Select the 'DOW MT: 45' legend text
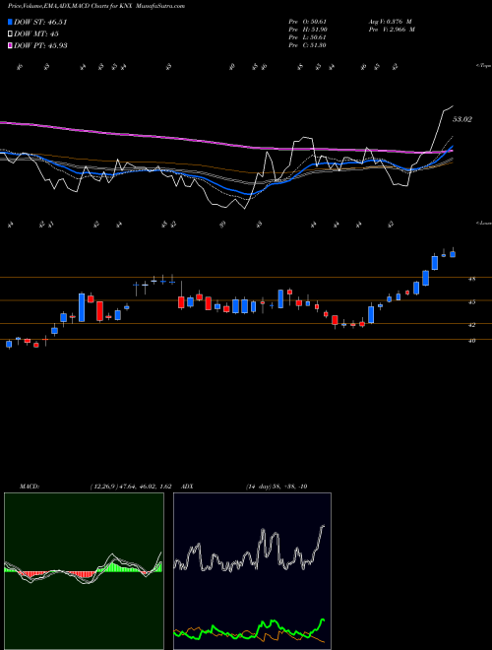 point(34,33)
